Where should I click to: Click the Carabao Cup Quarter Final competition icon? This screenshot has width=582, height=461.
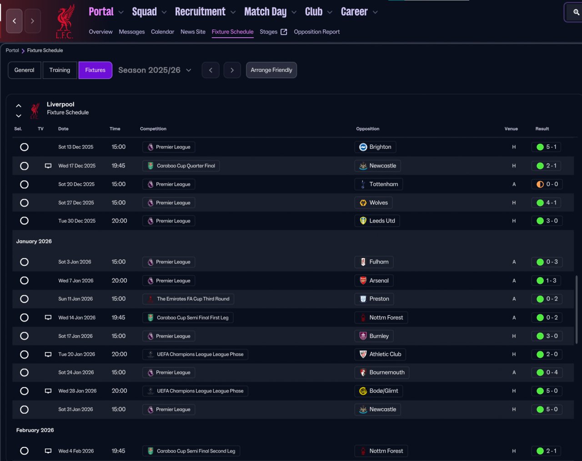(151, 166)
